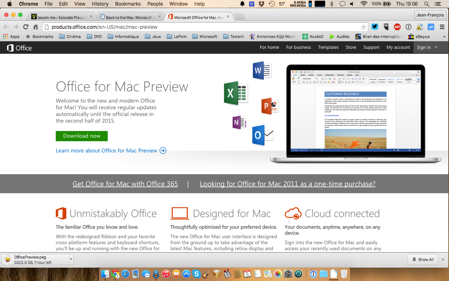Open the 1Password extension in Chrome toolbar
The height and width of the screenshot is (281, 449).
tap(409, 27)
